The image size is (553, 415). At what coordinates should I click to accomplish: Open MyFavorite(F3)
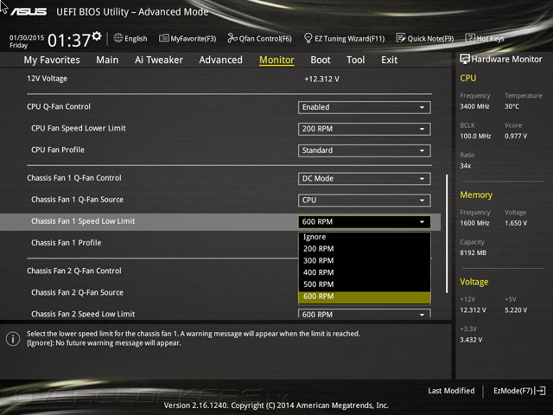[x=188, y=38]
